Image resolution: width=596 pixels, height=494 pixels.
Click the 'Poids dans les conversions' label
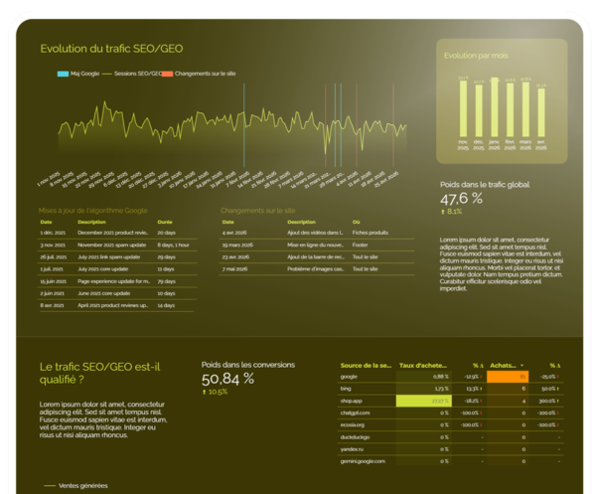[x=248, y=365]
